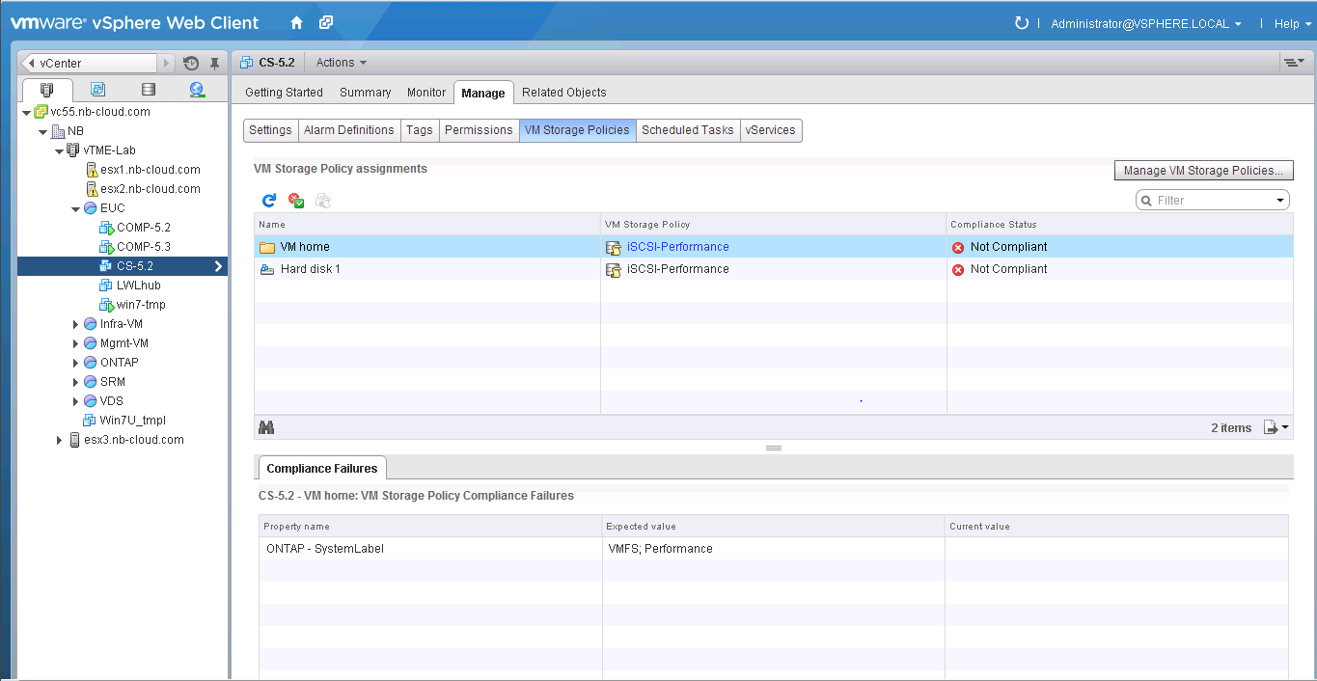The image size is (1317, 681).
Task: Expand the Infra-VM resource pool
Action: 75,324
